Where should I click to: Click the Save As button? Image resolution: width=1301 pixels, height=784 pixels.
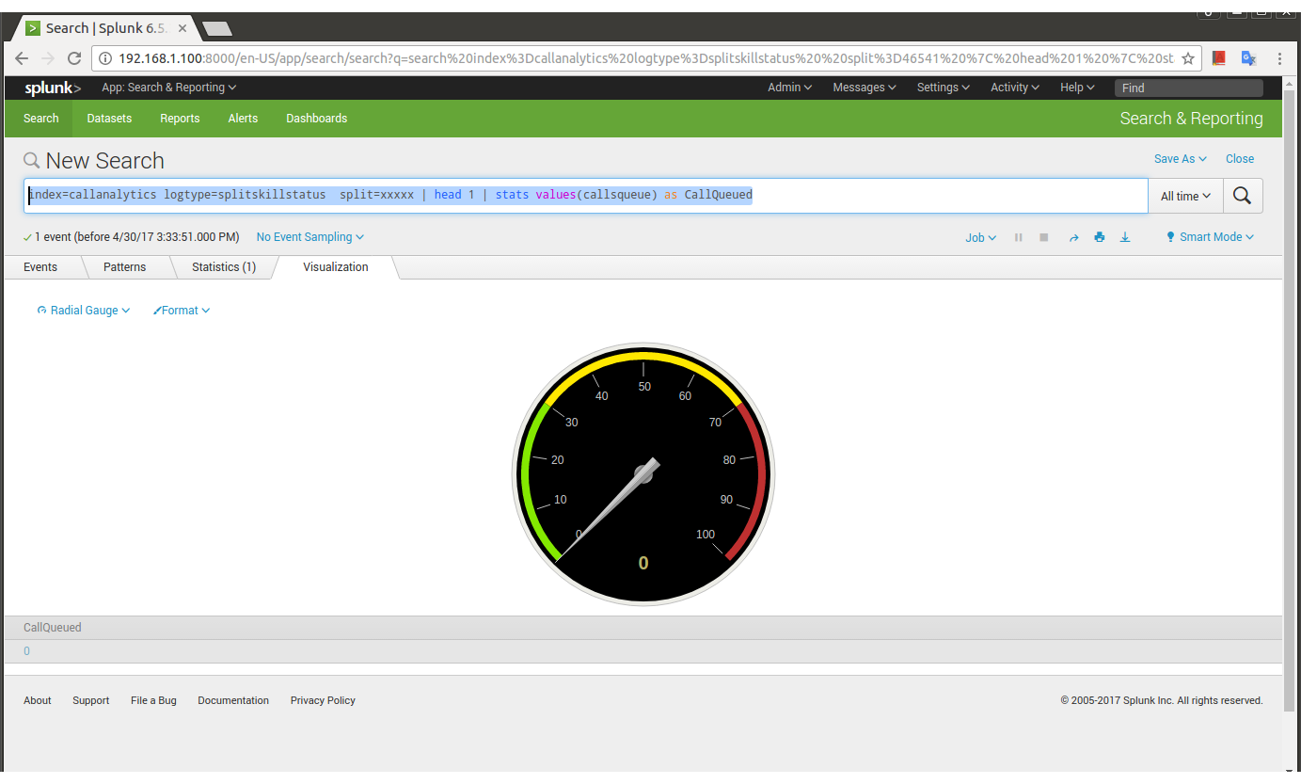coord(1180,159)
